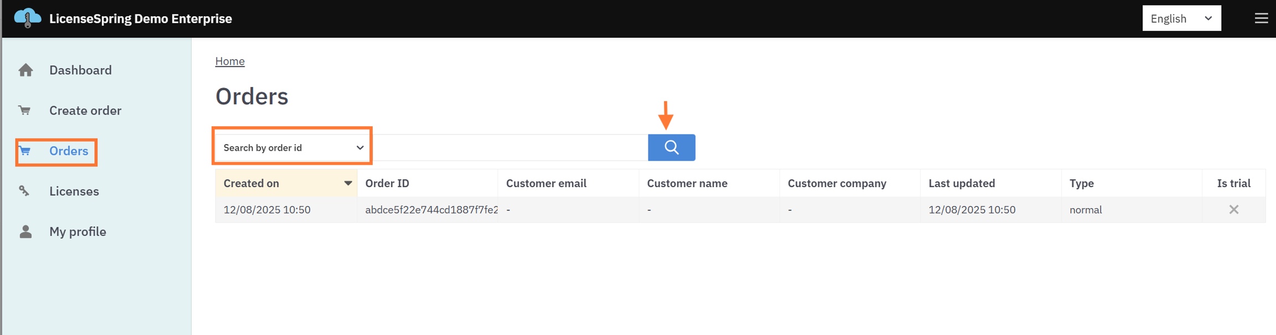Click the My profile person icon
Screen dimensions: 1276x335
[x=25, y=231]
